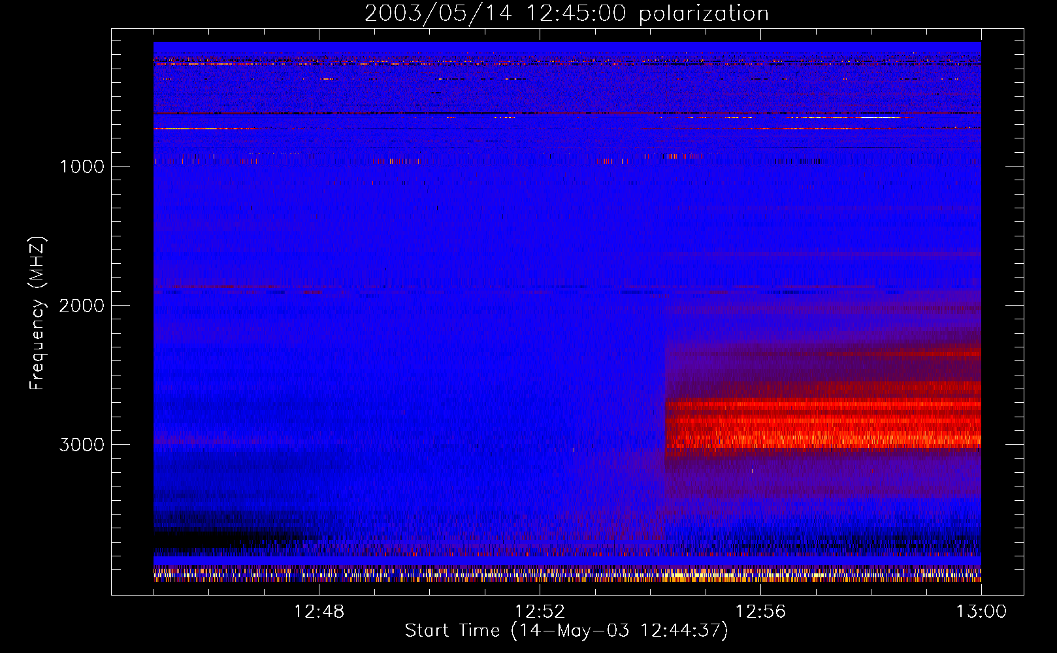Click the 3000 frequency tick label
1057x653 pixels.
(82, 445)
